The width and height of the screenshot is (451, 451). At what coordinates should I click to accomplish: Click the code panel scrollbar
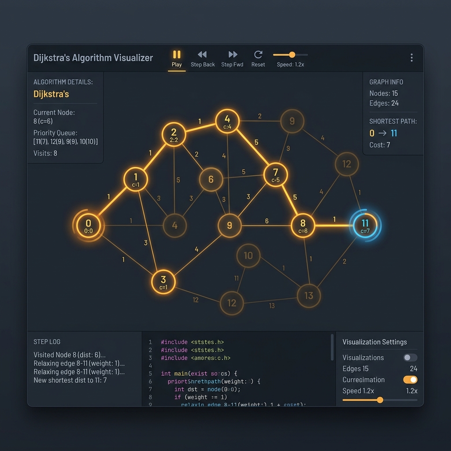coord(332,347)
